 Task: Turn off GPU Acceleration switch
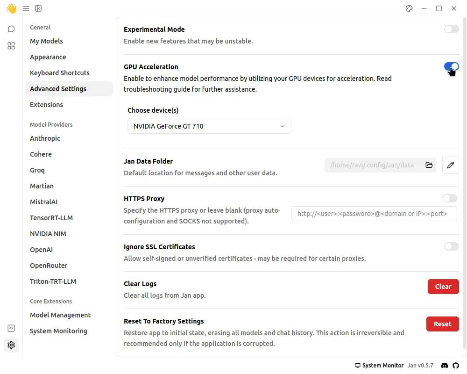(x=451, y=67)
